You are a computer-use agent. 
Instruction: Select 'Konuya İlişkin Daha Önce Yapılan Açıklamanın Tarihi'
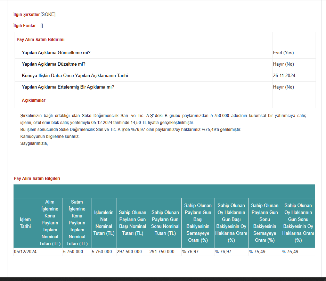point(75,75)
